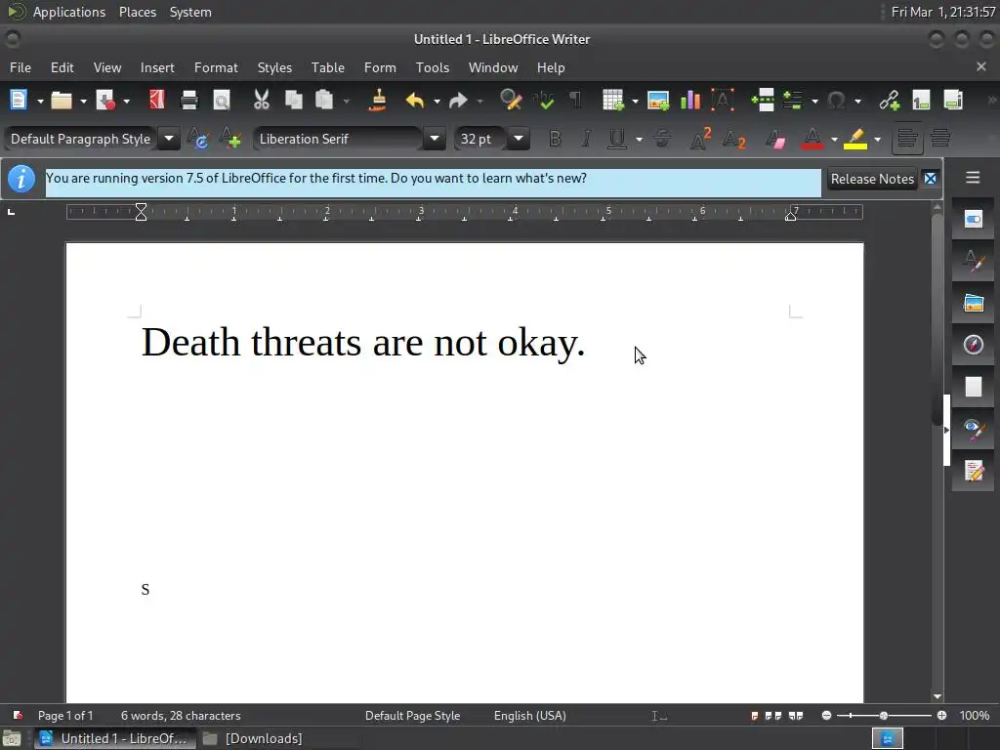Open the Table menu
Image resolution: width=1000 pixels, height=750 pixels.
coord(328,67)
